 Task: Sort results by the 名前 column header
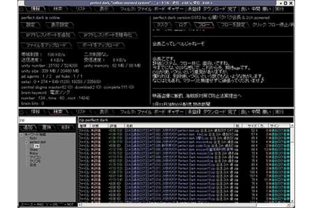pyautogui.click(x=129, y=126)
